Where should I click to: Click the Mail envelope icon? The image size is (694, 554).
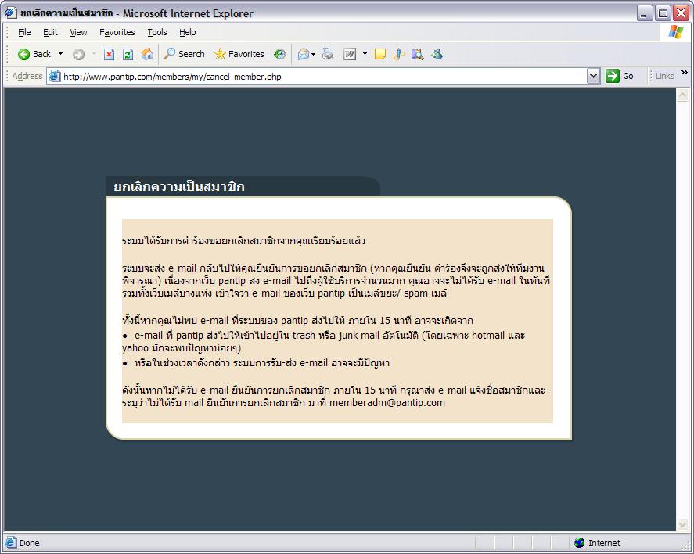(x=303, y=55)
